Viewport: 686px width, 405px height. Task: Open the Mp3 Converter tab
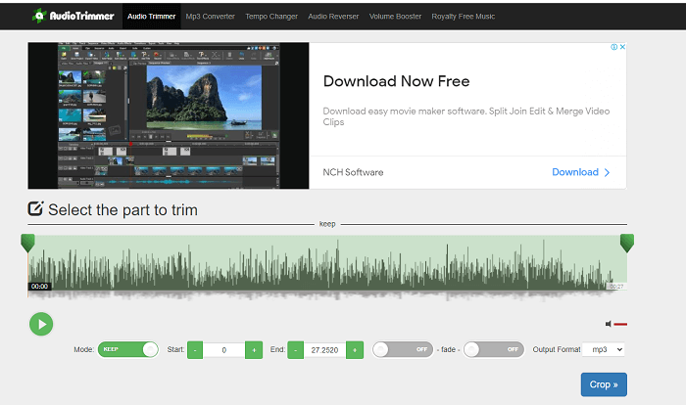click(x=211, y=16)
